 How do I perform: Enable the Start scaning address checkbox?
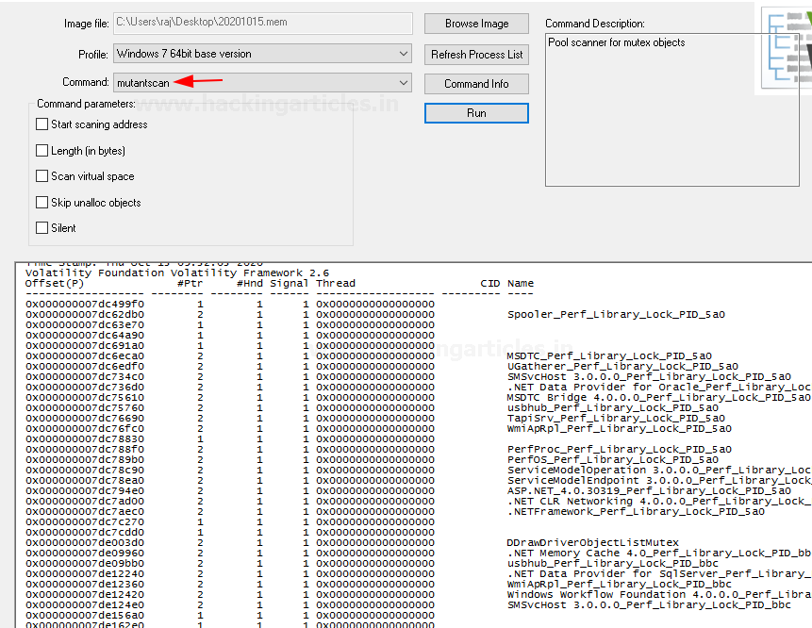(41, 124)
